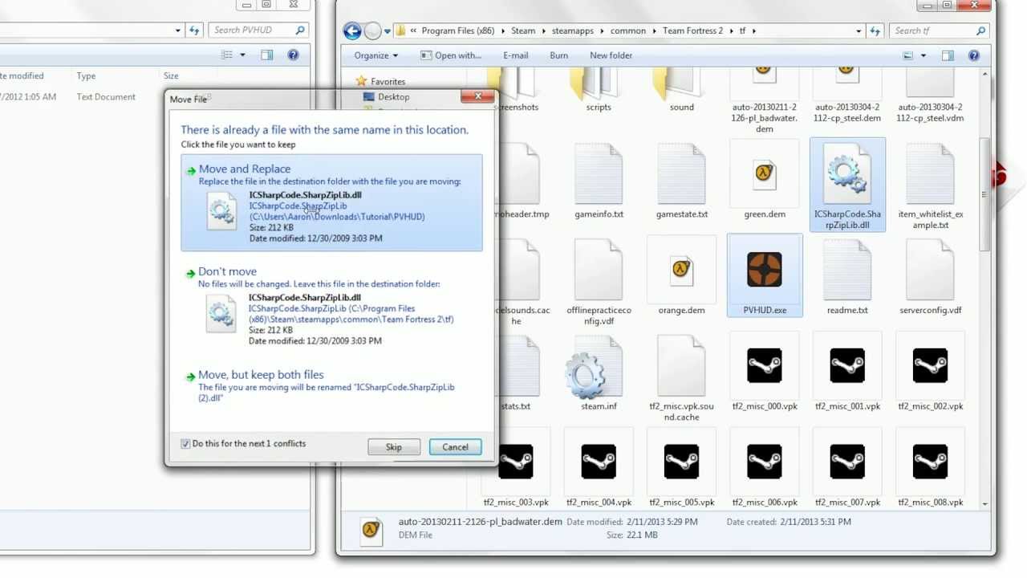1027x578 pixels.
Task: Expand the breadcrumb overflow chevron before Program Files
Action: (413, 31)
